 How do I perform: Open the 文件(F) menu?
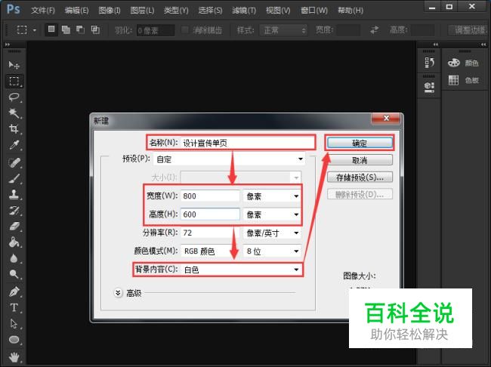tap(43, 11)
